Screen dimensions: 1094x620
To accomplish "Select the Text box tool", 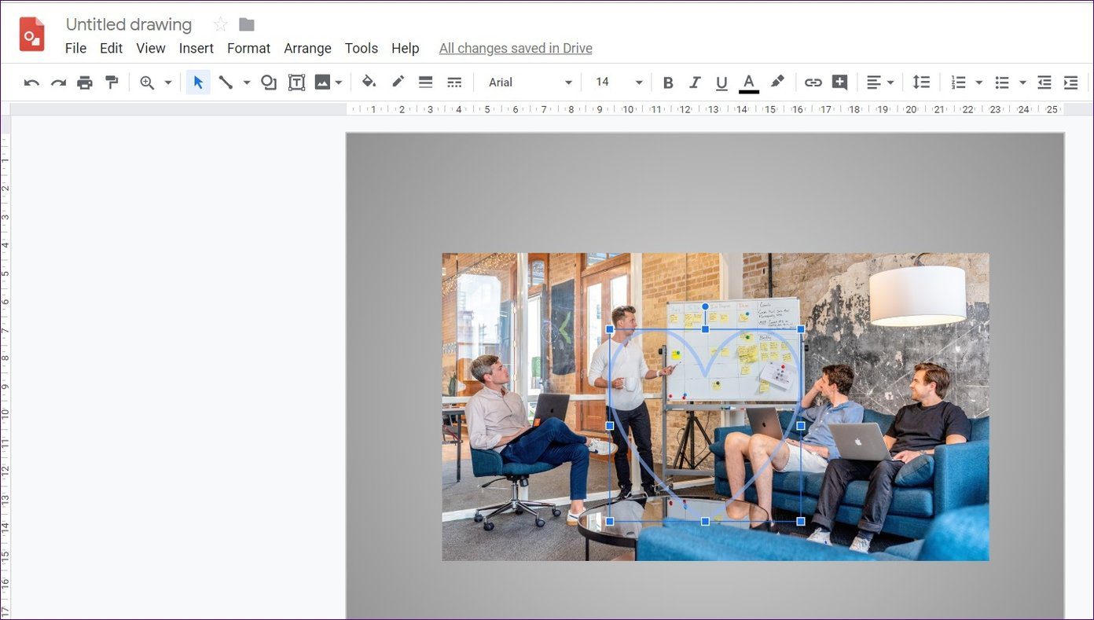I will click(x=296, y=83).
